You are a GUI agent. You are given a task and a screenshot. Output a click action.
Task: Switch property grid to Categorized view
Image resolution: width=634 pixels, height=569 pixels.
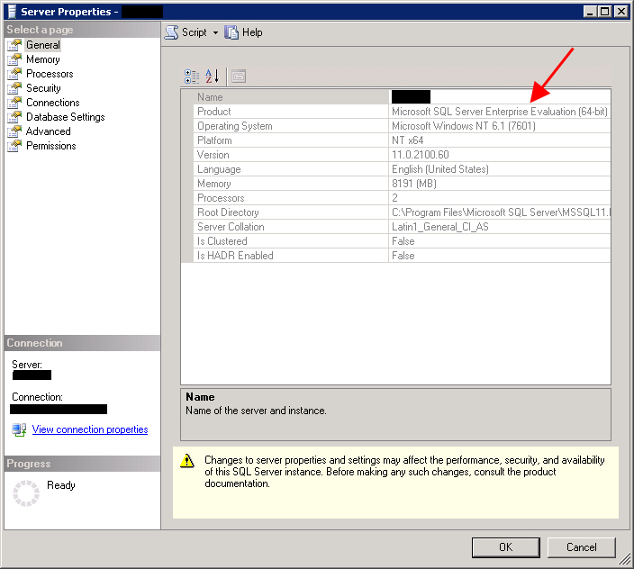(x=192, y=77)
